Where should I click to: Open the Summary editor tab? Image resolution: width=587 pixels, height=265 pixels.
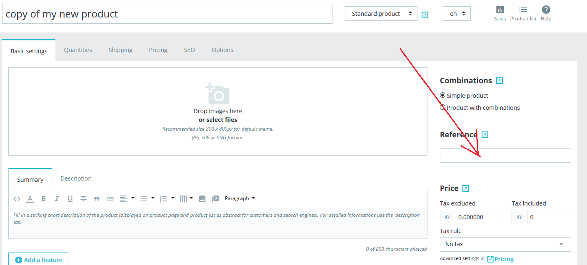click(x=30, y=179)
